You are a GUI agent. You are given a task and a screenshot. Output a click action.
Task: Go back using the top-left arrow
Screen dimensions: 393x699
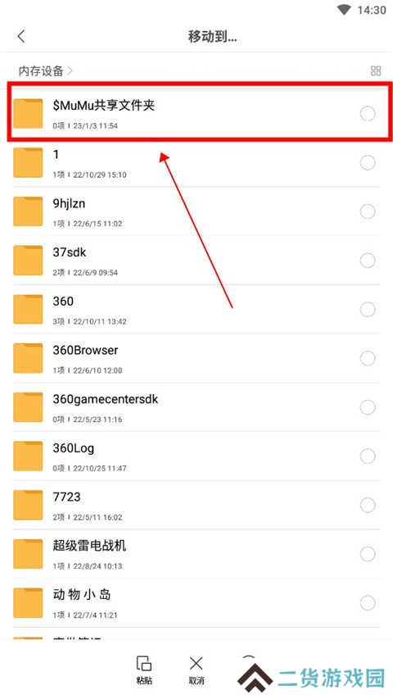21,36
